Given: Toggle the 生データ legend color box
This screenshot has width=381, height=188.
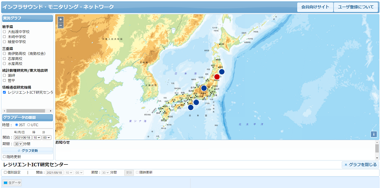Looking at the screenshot, I should 5,183.
